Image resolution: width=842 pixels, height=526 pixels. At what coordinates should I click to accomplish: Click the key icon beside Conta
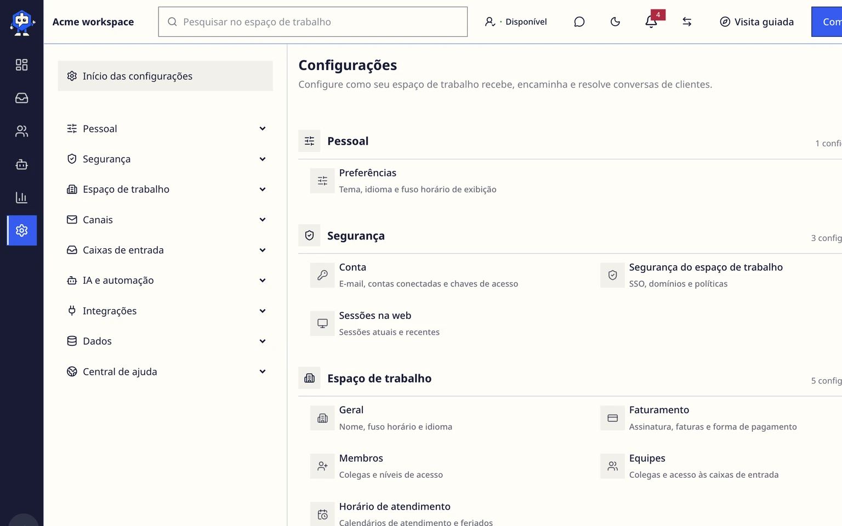click(322, 275)
